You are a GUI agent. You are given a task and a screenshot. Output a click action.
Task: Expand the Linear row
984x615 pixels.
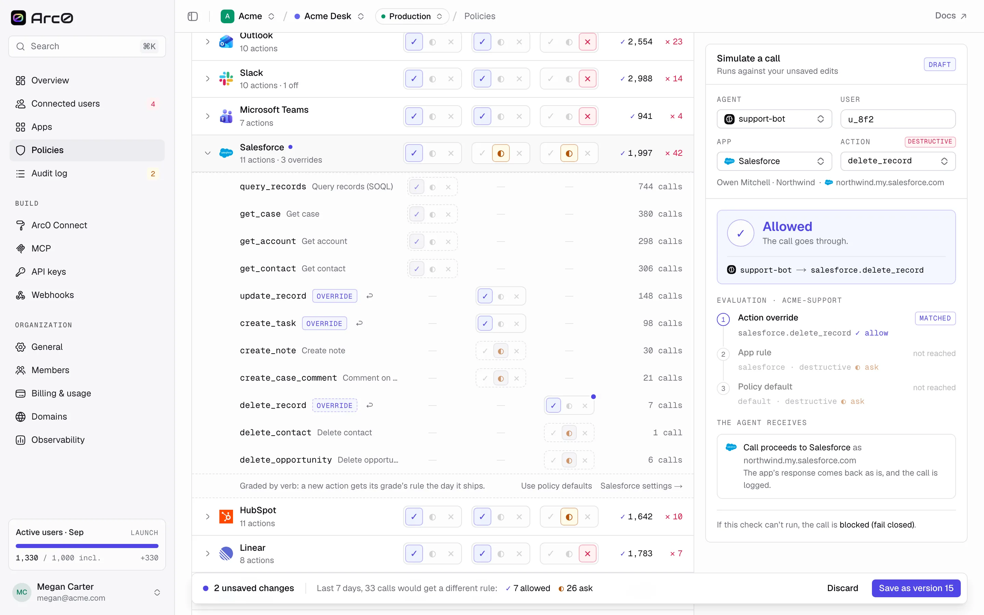208,553
